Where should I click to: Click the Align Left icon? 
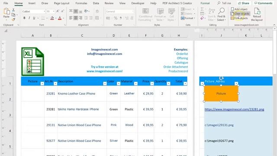point(71,18)
